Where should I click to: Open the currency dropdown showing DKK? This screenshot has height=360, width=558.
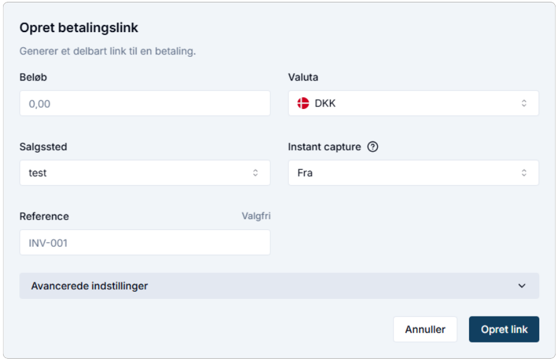414,103
